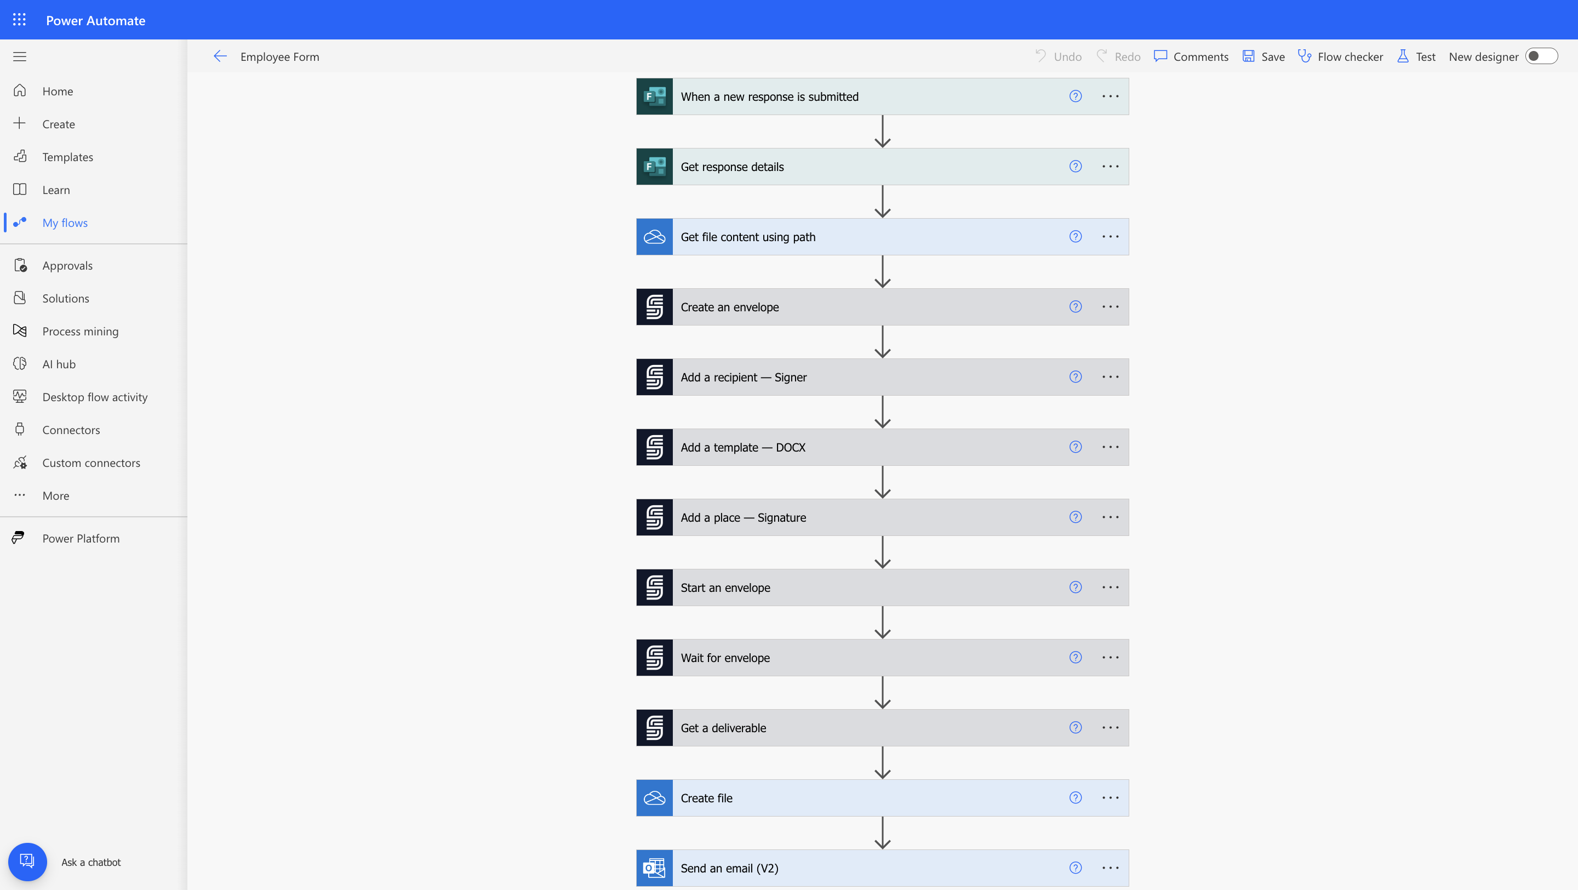This screenshot has height=890, width=1578.
Task: Collapse the left navigation hamburger menu
Action: 20,57
